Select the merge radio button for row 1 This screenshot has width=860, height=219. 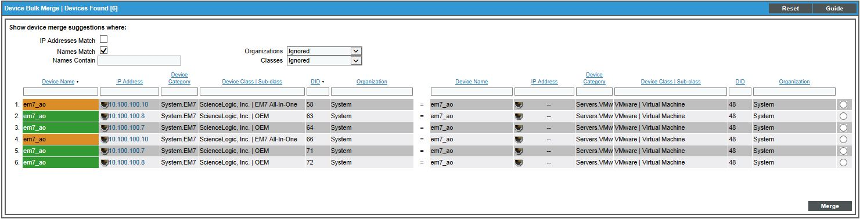click(x=843, y=105)
